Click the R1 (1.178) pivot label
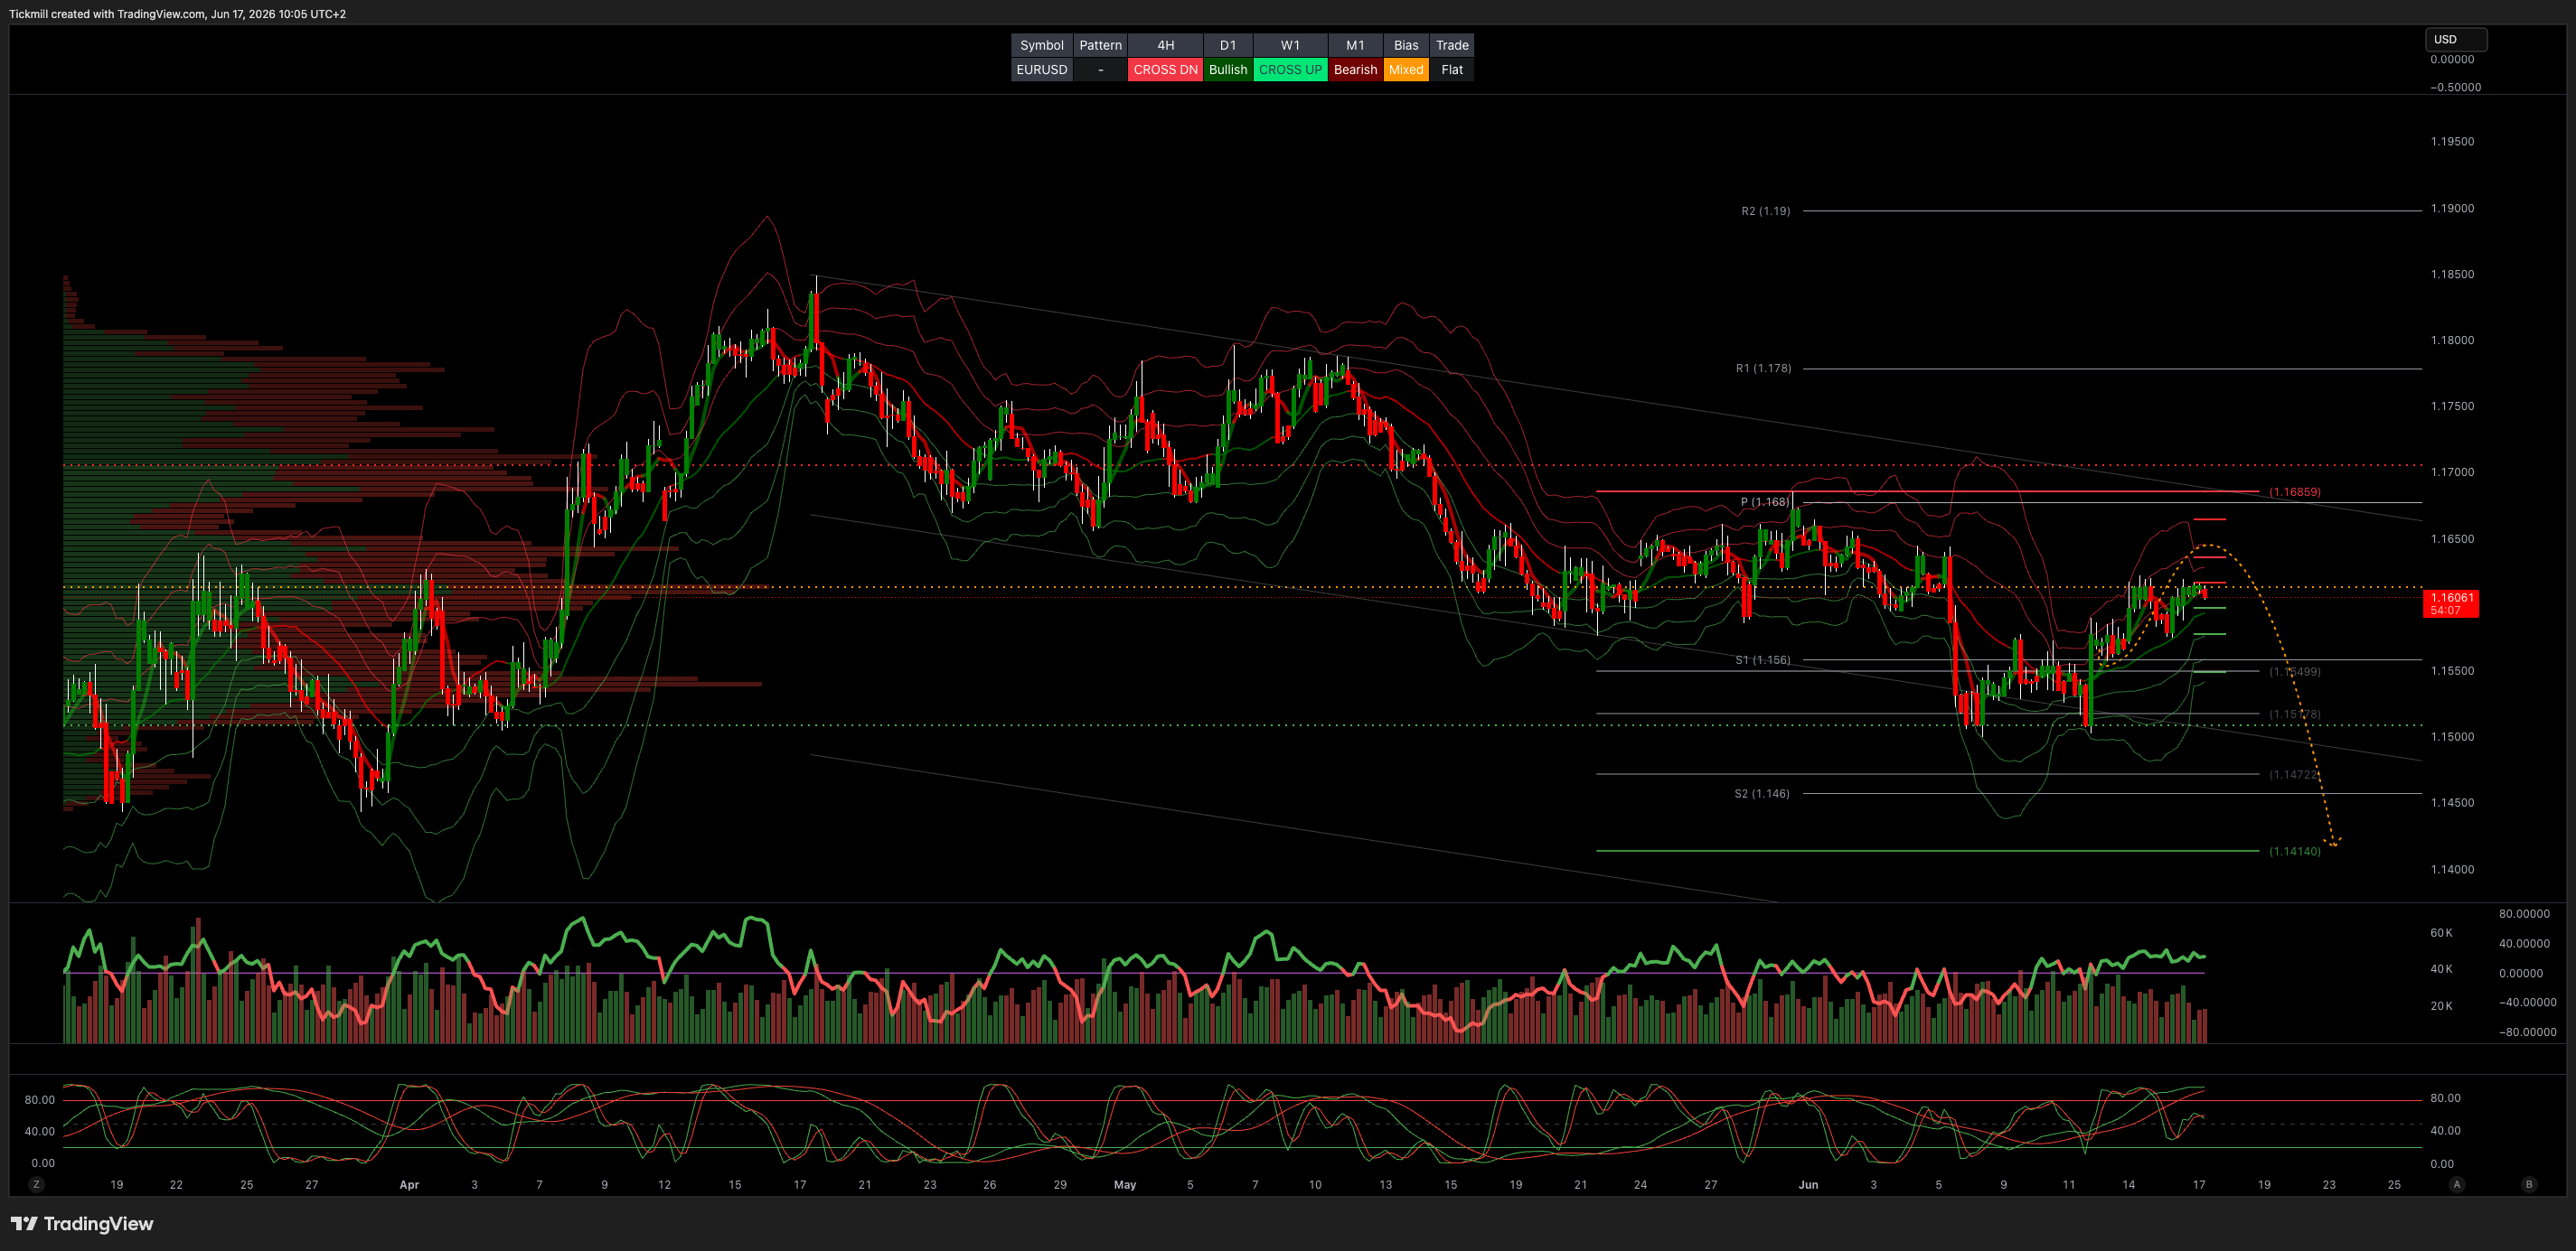This screenshot has height=1251, width=2576. click(x=1763, y=369)
